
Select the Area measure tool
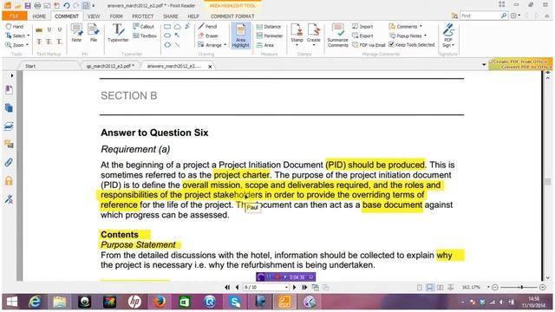(265, 45)
